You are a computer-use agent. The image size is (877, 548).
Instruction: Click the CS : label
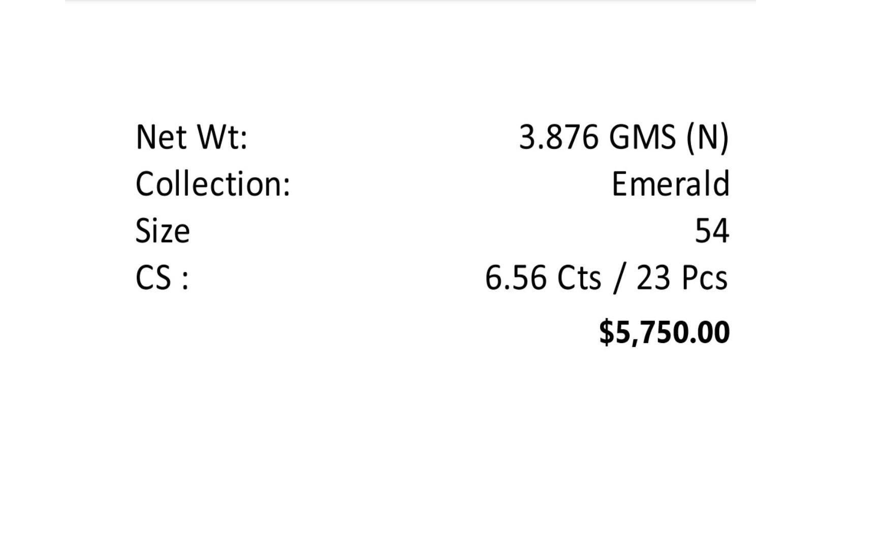pyautogui.click(x=162, y=278)
